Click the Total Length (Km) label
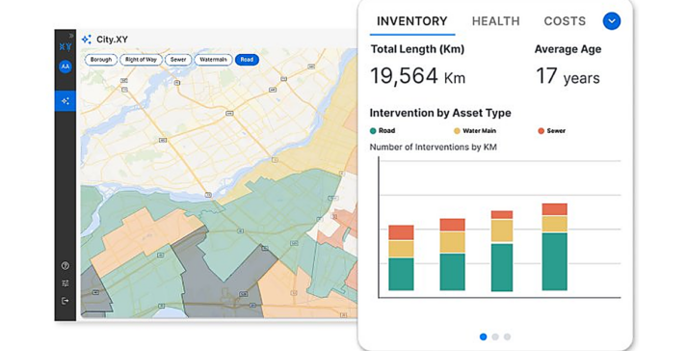Image resolution: width=686 pixels, height=351 pixels. coord(417,49)
